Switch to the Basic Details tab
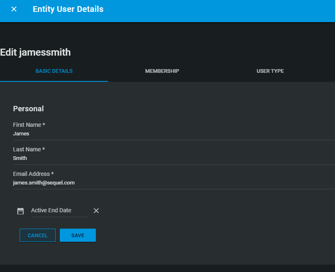This screenshot has height=272, width=335. tap(54, 71)
